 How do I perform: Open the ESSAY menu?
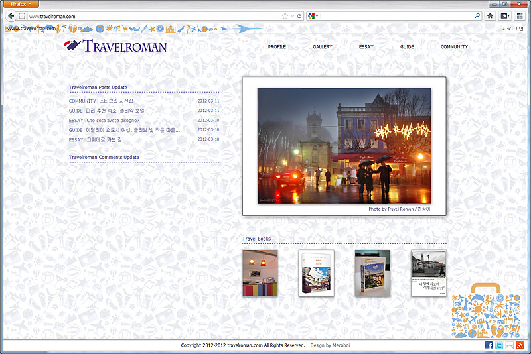point(366,46)
